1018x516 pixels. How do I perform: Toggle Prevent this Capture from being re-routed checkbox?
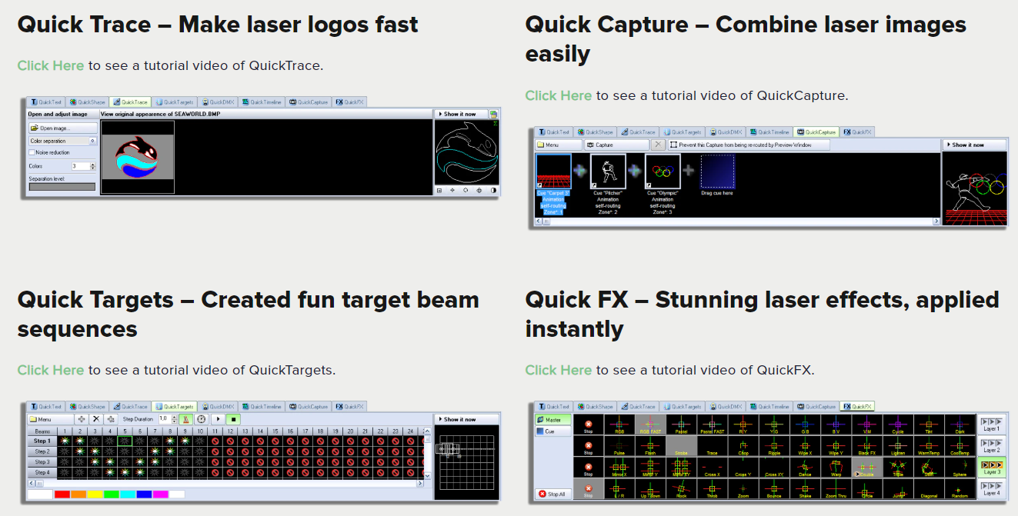pos(674,145)
